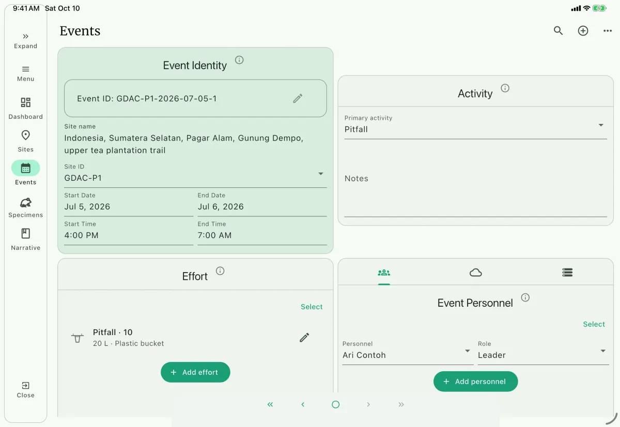Edit the Pitfall effort entry

tap(304, 338)
